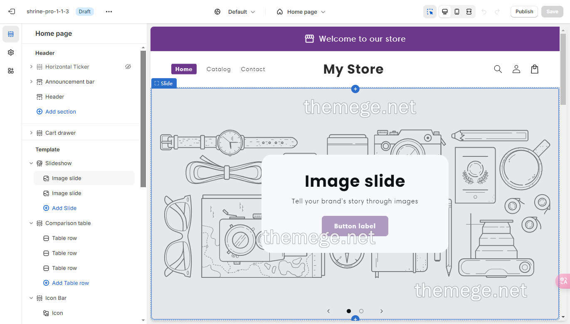Go to next slide with right arrow
The height and width of the screenshot is (324, 570).
pos(381,311)
